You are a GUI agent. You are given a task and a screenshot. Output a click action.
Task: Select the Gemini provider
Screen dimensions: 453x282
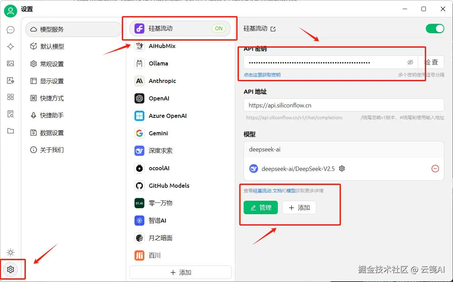181,133
